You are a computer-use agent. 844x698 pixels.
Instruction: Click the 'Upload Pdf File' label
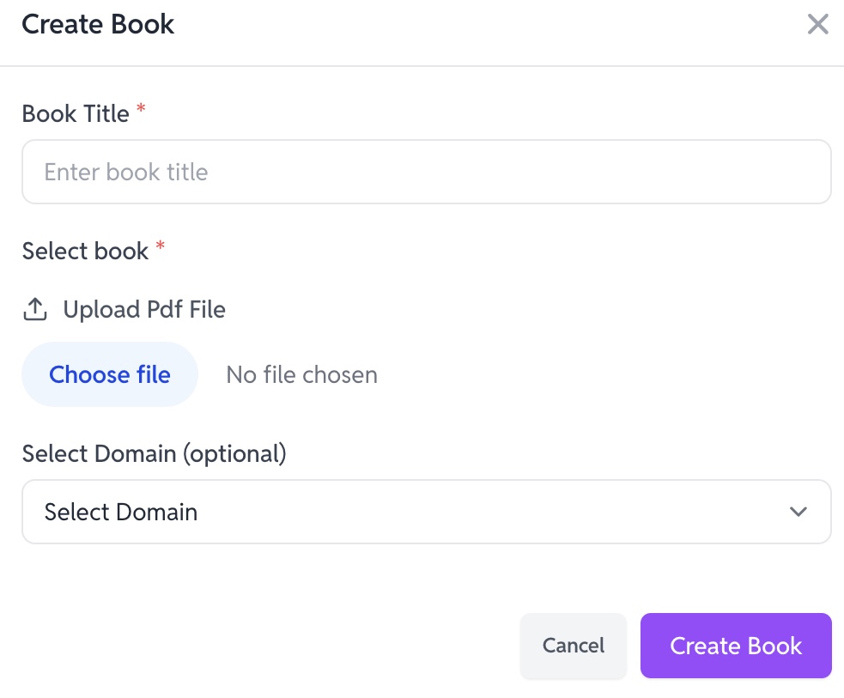[144, 309]
